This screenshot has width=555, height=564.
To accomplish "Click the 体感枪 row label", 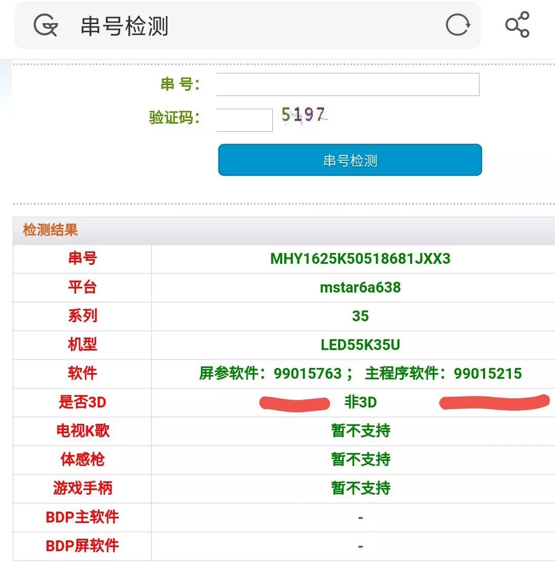I will (83, 459).
